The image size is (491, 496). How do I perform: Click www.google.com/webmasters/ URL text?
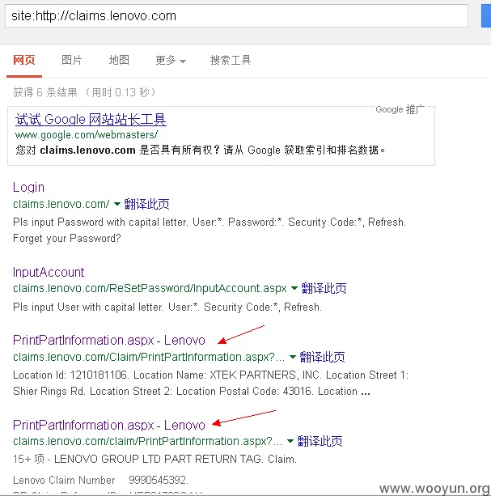tap(87, 135)
